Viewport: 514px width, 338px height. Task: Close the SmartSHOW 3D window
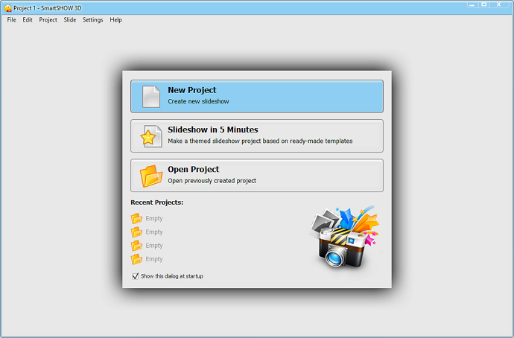tap(499, 4)
